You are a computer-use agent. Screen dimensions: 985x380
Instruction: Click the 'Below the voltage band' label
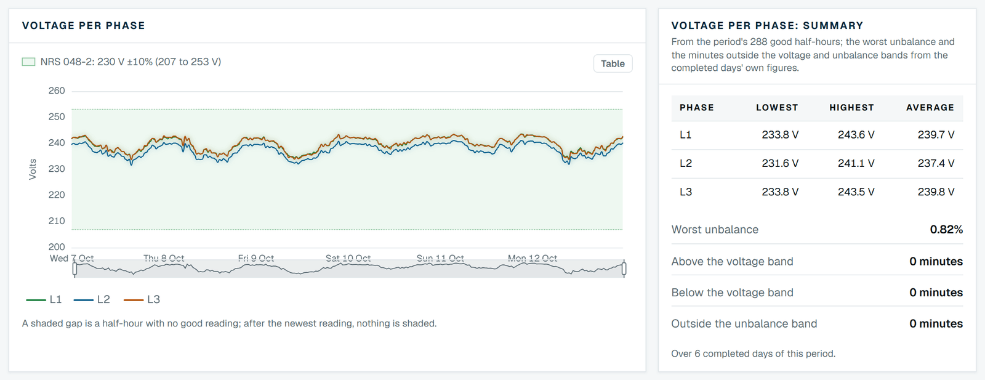click(x=732, y=293)
